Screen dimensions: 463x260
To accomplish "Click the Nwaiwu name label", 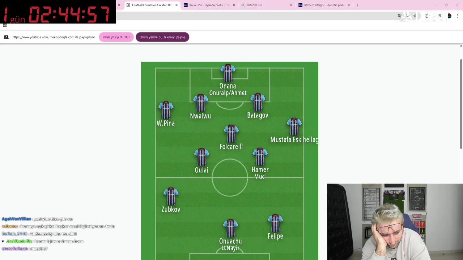I will point(200,116).
